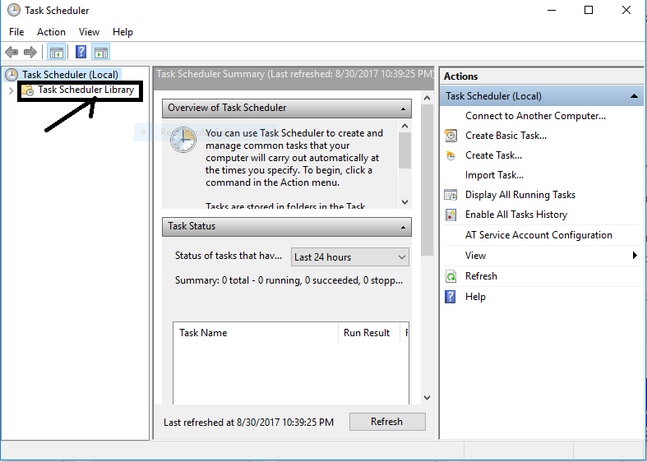
Task: Click the Create Task icon
Action: pyautogui.click(x=451, y=155)
